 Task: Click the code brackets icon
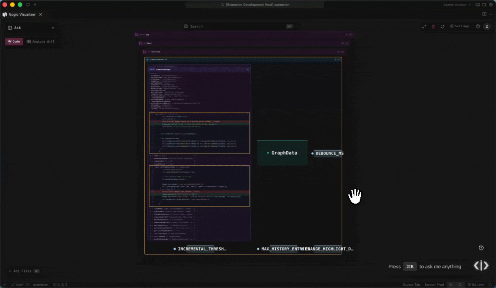click(481, 266)
